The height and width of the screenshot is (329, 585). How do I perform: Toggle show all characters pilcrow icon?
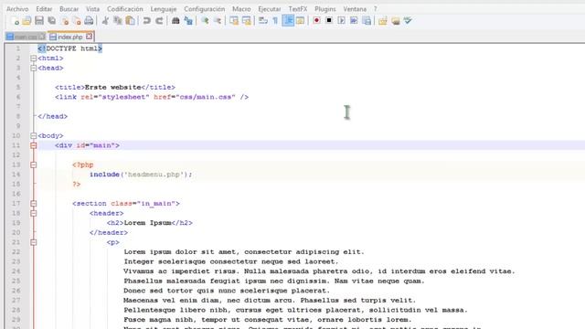[275, 21]
